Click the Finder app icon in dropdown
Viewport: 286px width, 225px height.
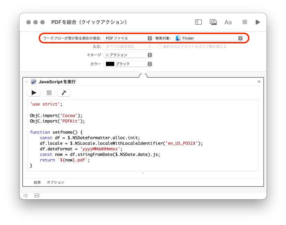point(178,38)
